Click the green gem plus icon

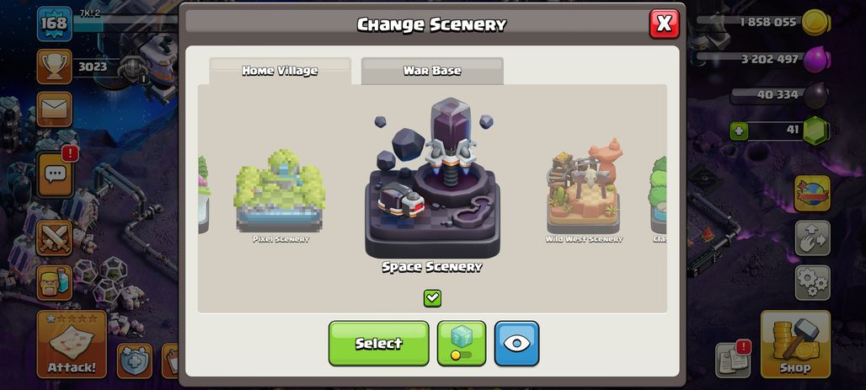738,131
